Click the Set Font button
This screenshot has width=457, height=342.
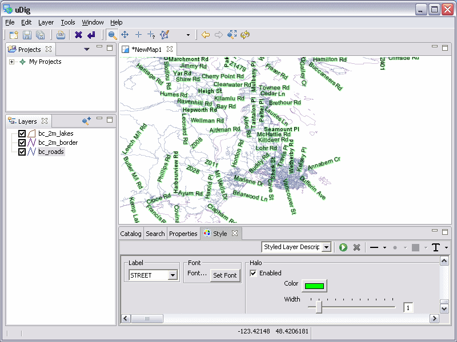225,275
